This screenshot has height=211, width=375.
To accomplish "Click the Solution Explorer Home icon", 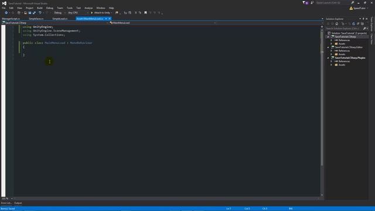I will click(x=337, y=23).
